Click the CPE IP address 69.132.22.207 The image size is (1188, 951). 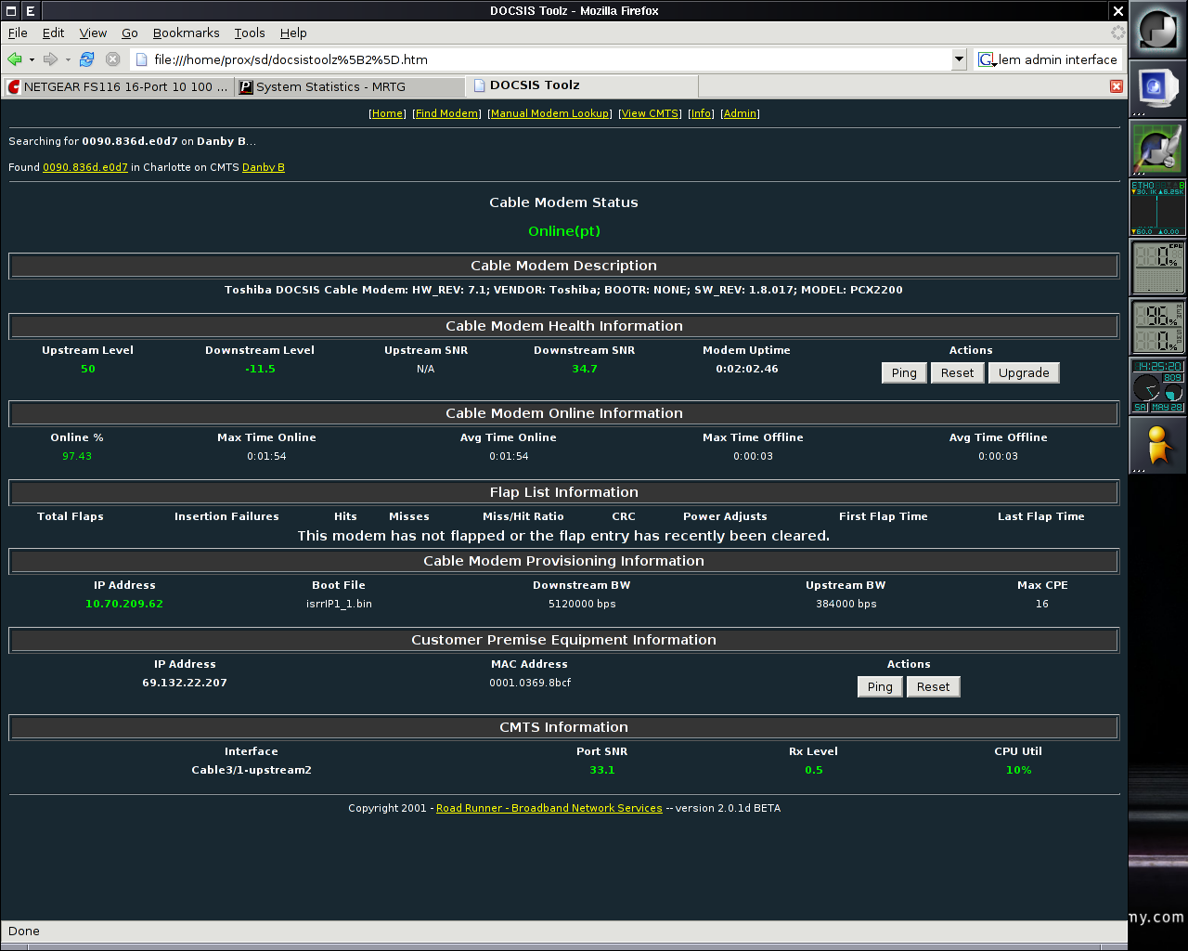(x=185, y=683)
